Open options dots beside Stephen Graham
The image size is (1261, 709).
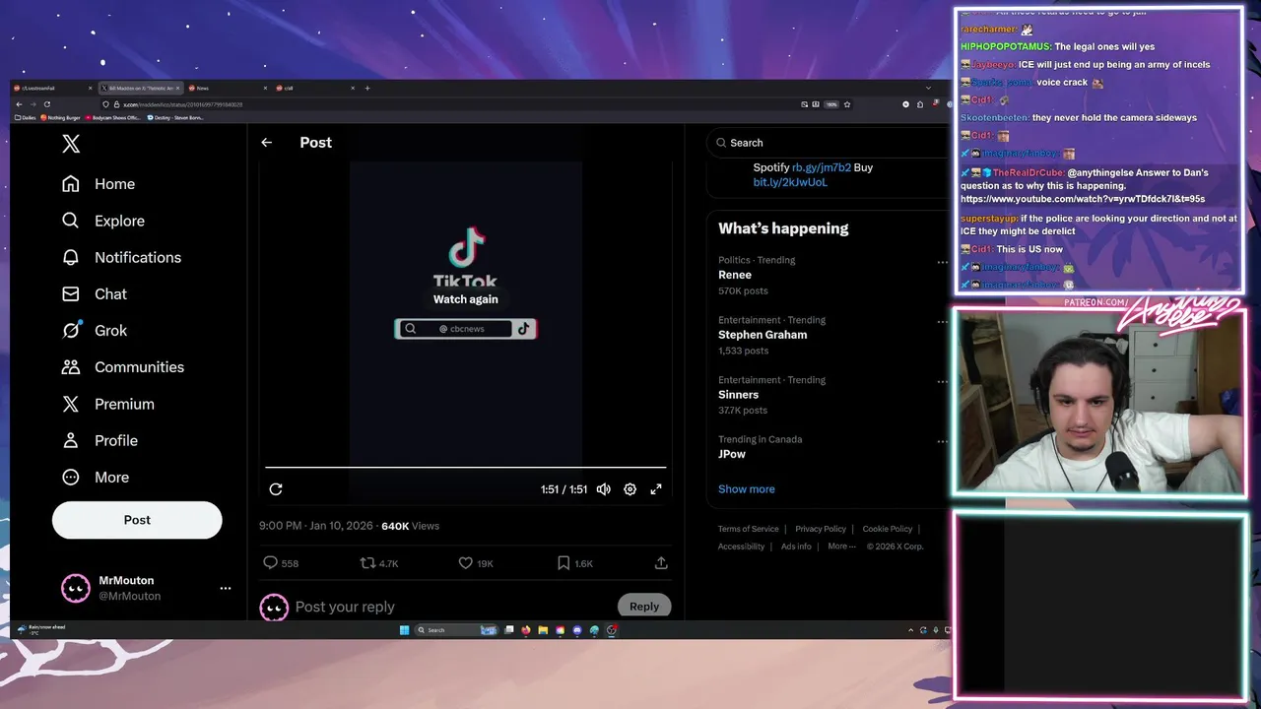point(942,323)
